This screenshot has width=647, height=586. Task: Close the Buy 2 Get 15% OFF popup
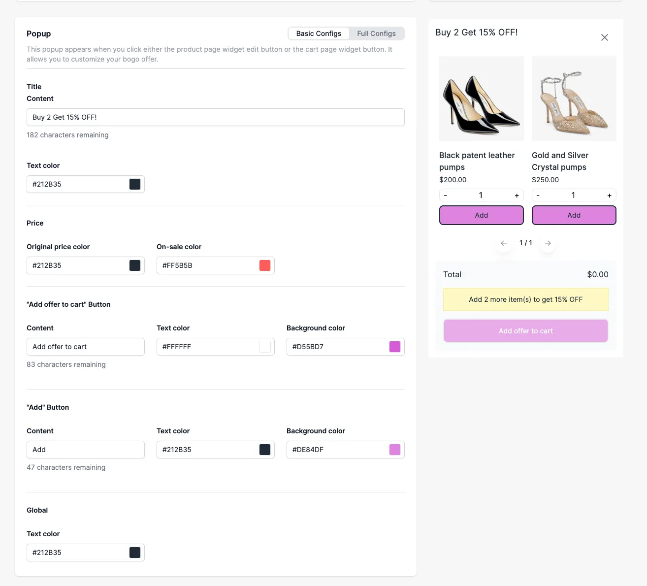(x=605, y=37)
